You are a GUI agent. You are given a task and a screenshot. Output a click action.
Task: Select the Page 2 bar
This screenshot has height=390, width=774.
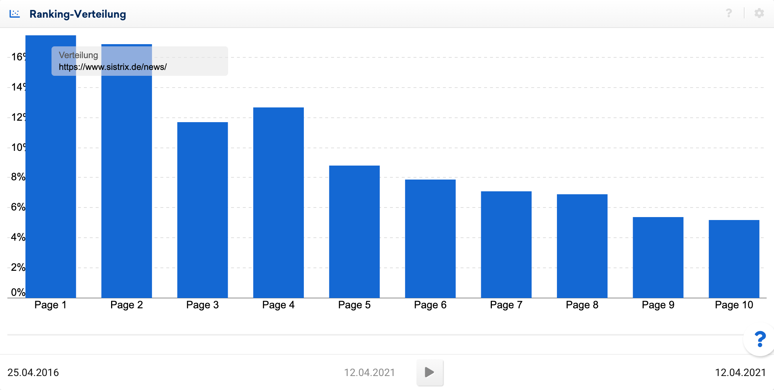pyautogui.click(x=127, y=171)
